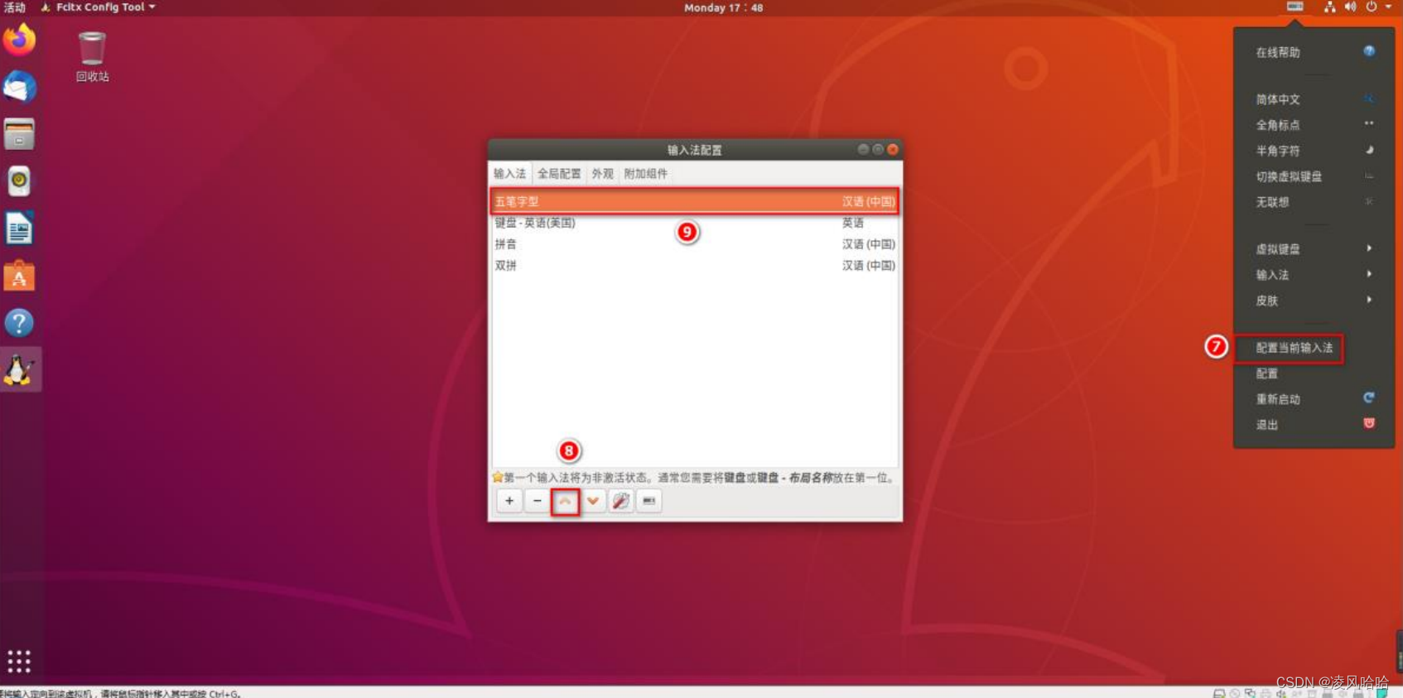The image size is (1403, 698).
Task: Open the network icon in top bar
Action: (x=1329, y=7)
